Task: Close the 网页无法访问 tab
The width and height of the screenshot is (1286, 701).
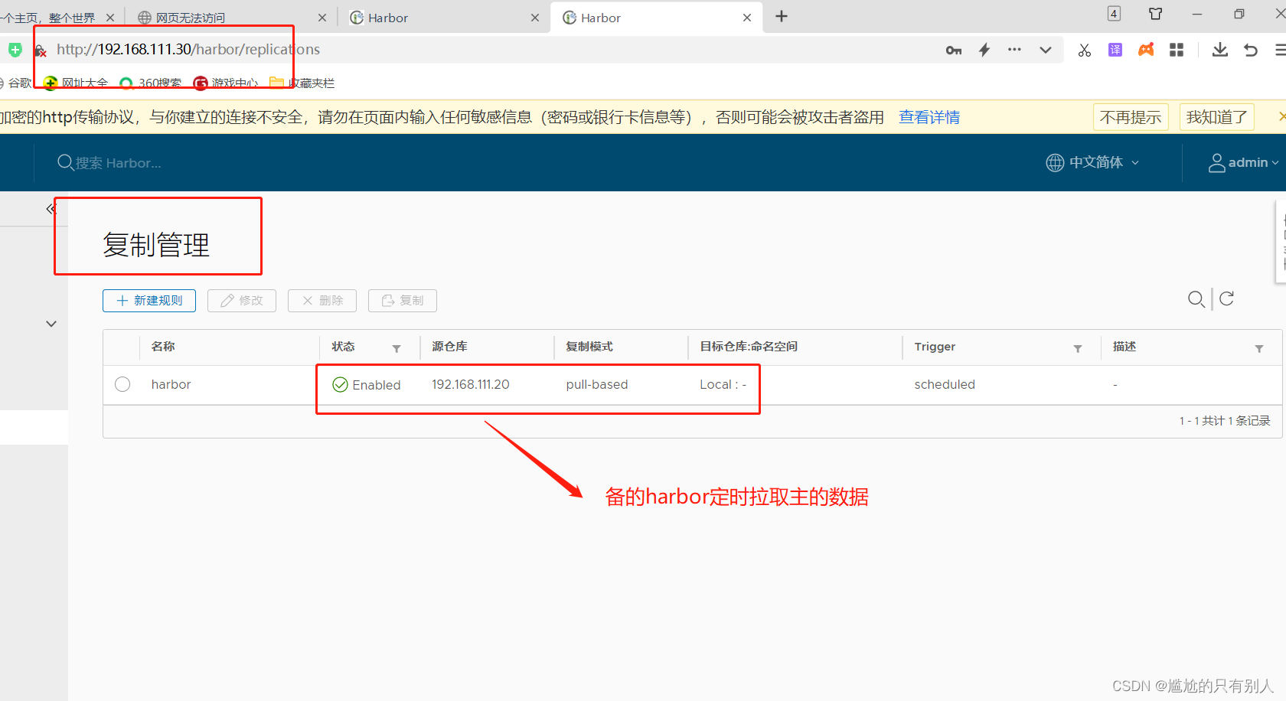Action: [x=321, y=18]
